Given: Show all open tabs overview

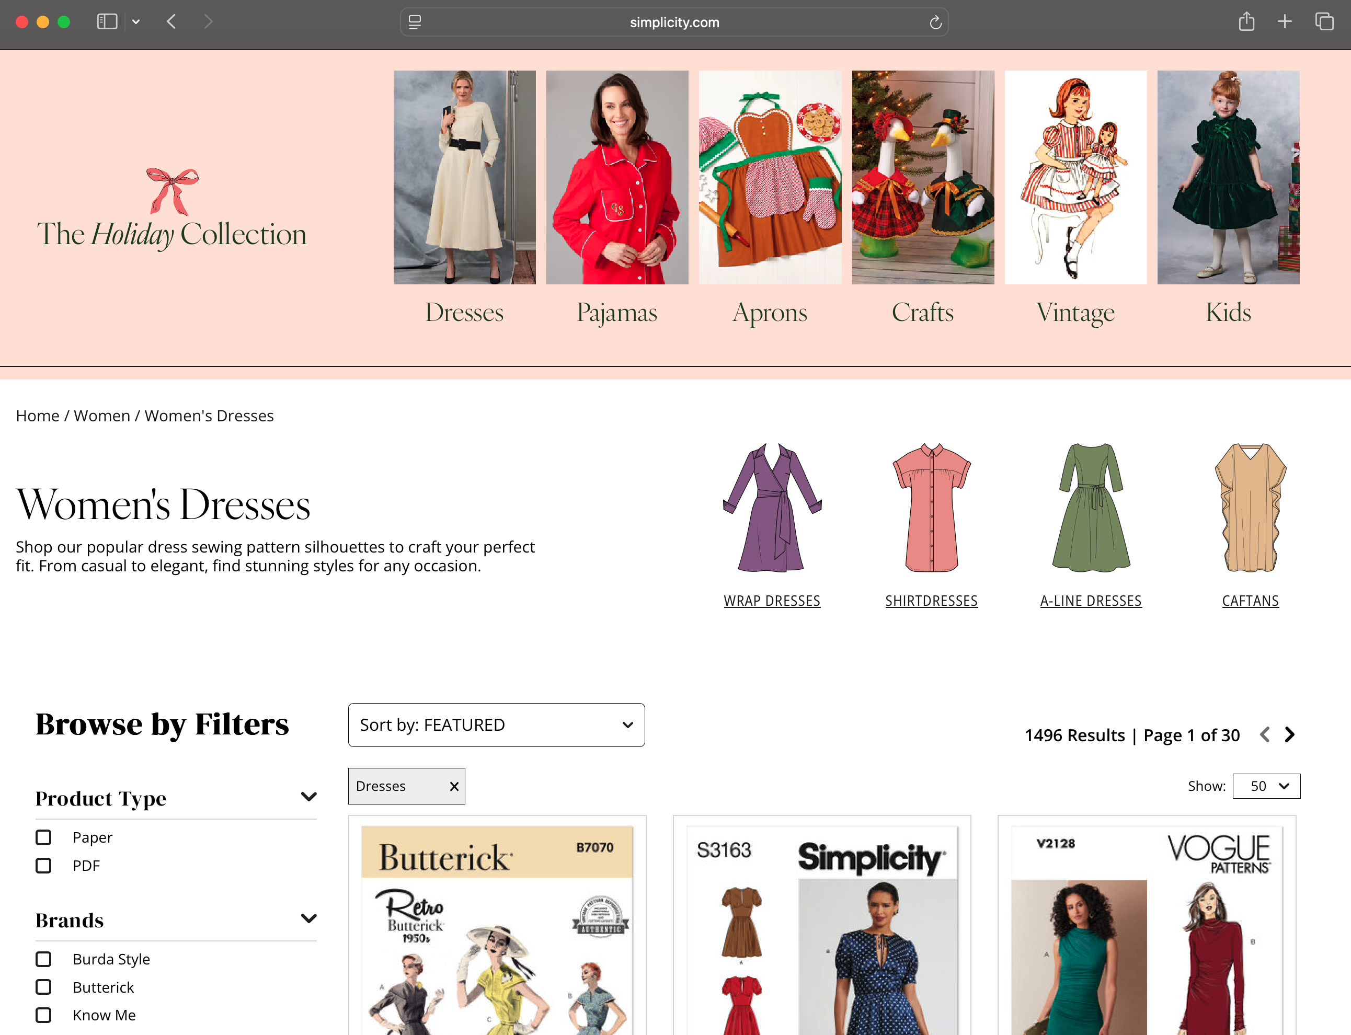Looking at the screenshot, I should click(x=1324, y=21).
